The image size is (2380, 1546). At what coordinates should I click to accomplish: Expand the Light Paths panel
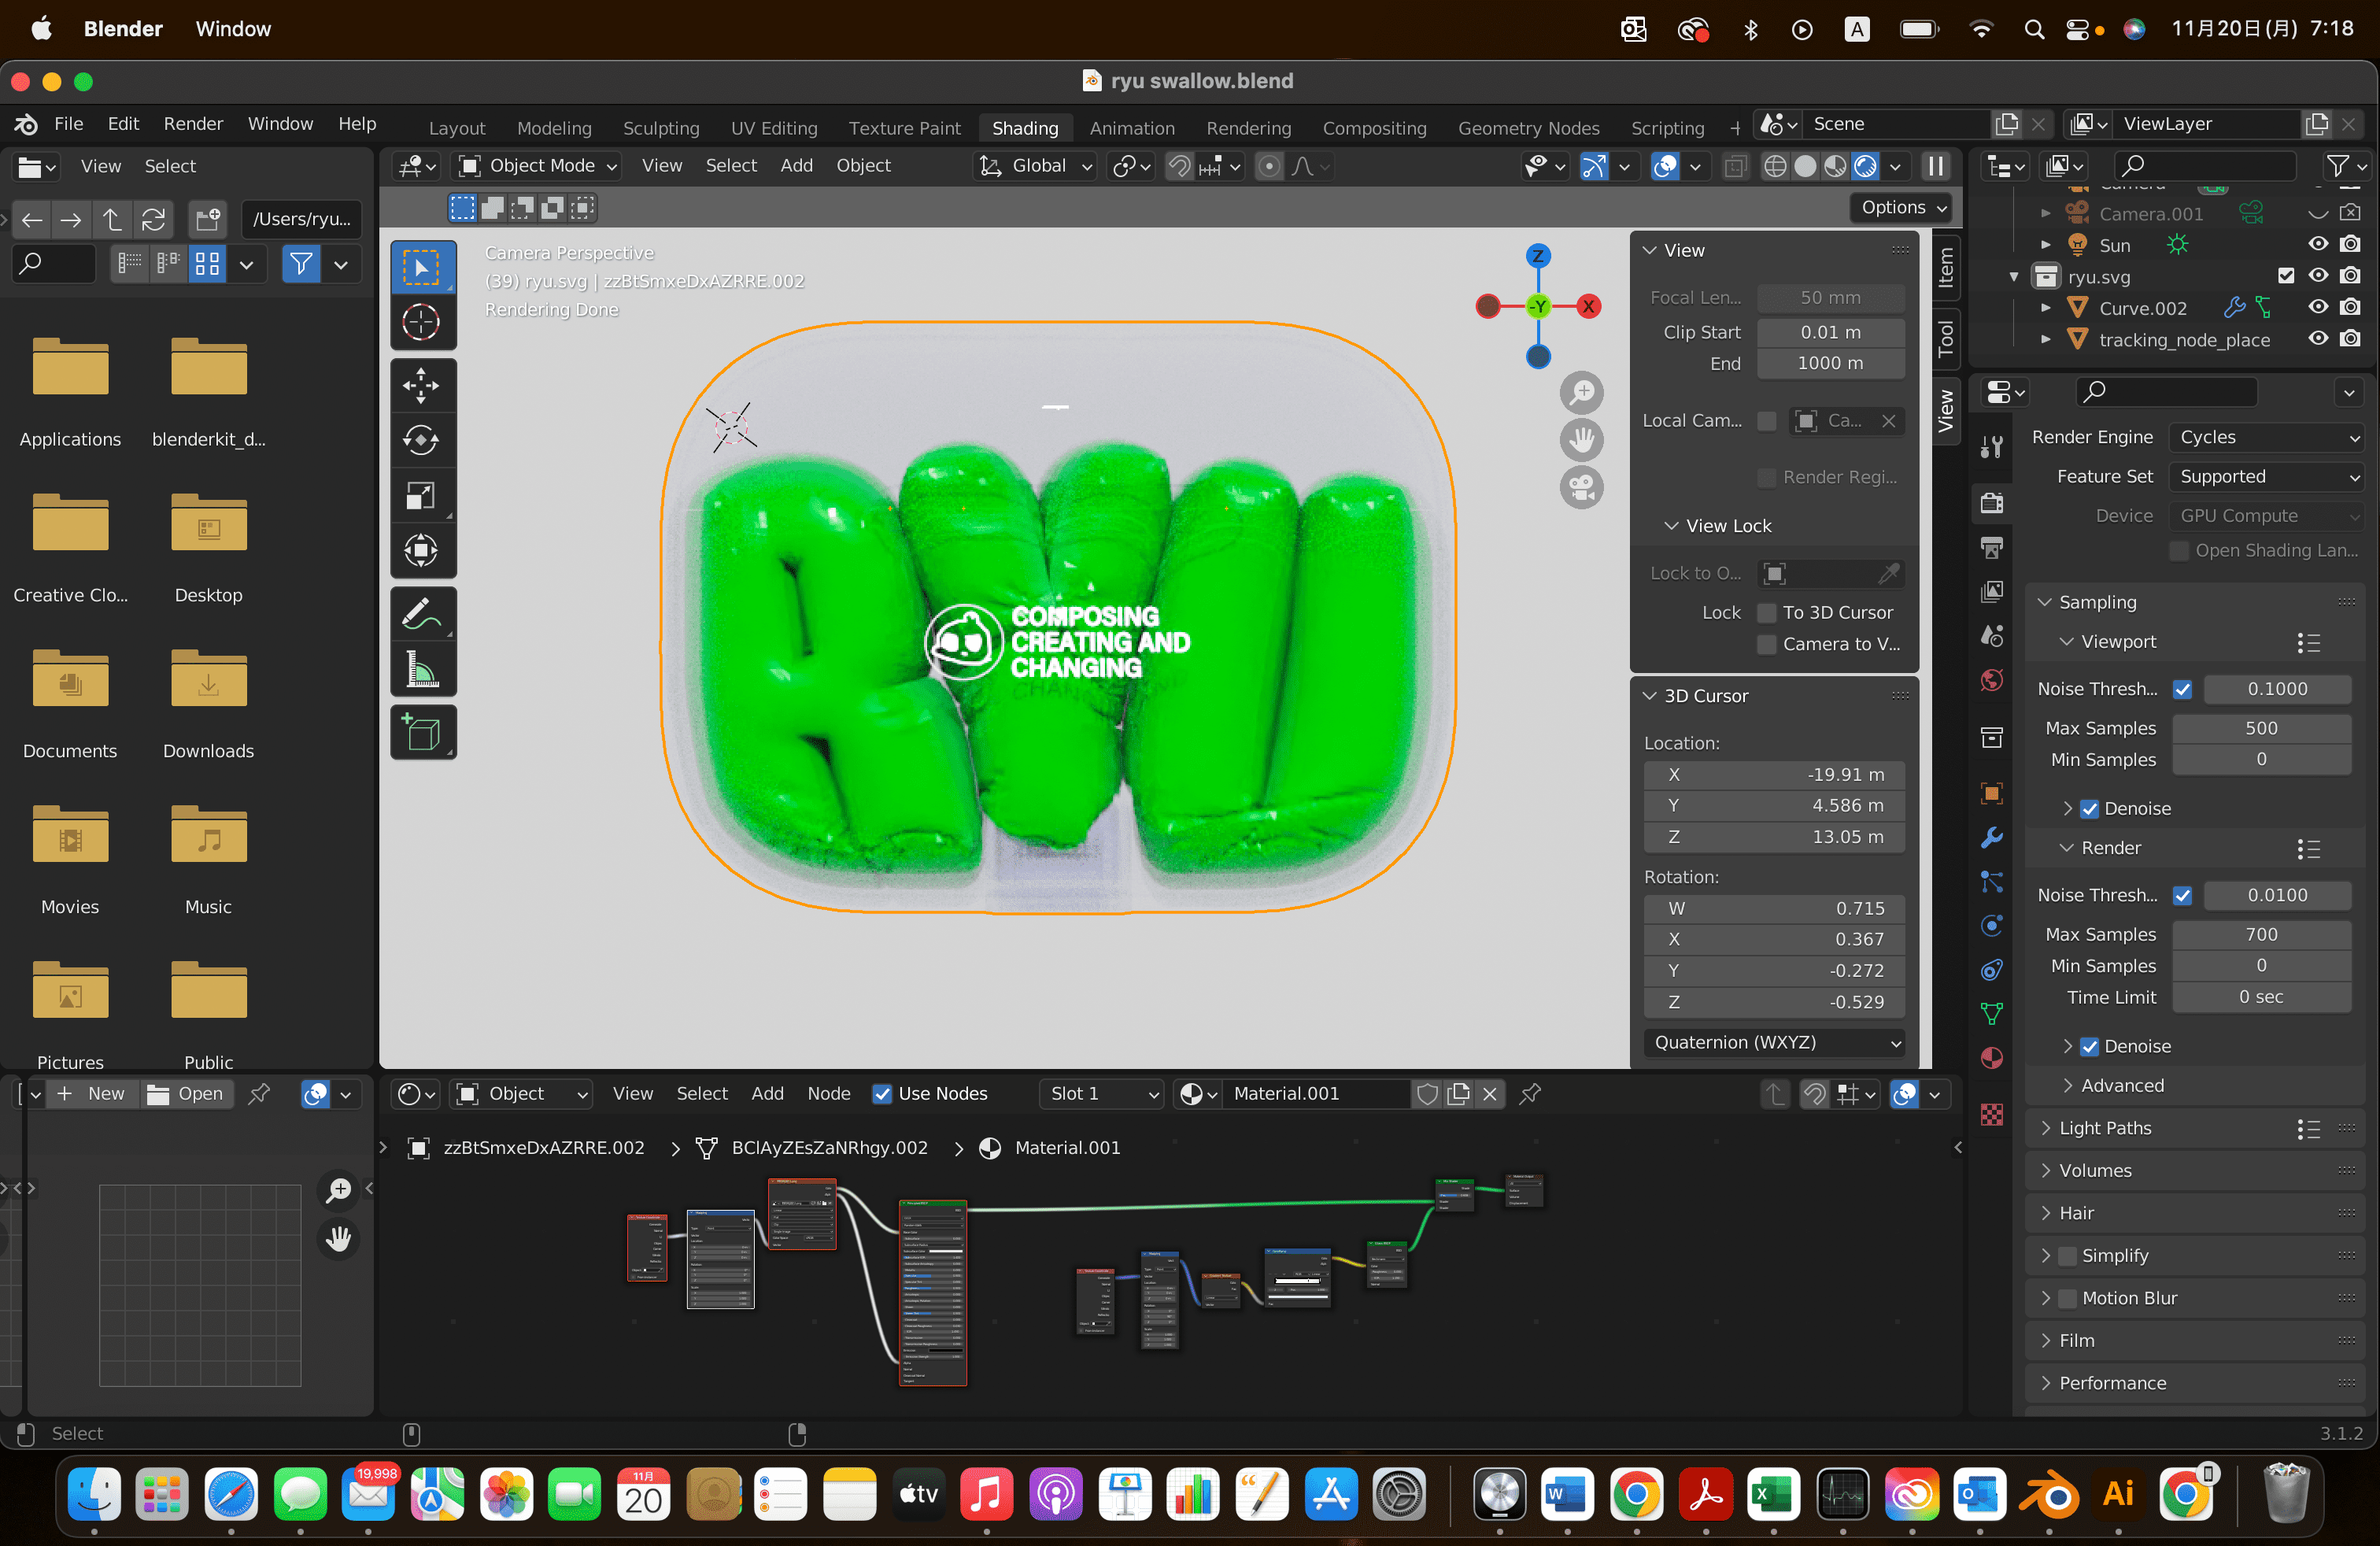2104,1128
